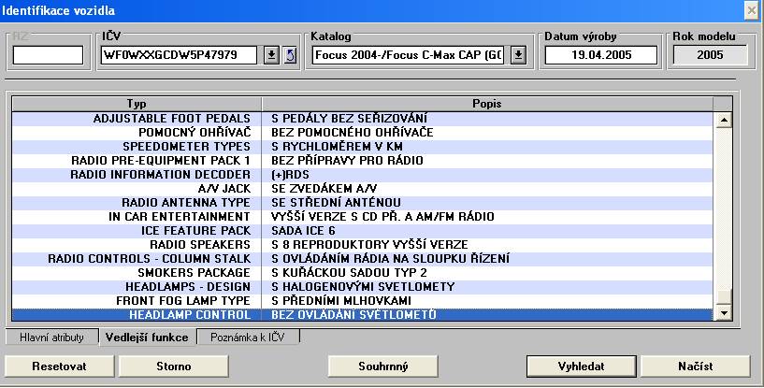Open the Souhrnný summary button
This screenshot has height=388, width=764.
pos(383,366)
